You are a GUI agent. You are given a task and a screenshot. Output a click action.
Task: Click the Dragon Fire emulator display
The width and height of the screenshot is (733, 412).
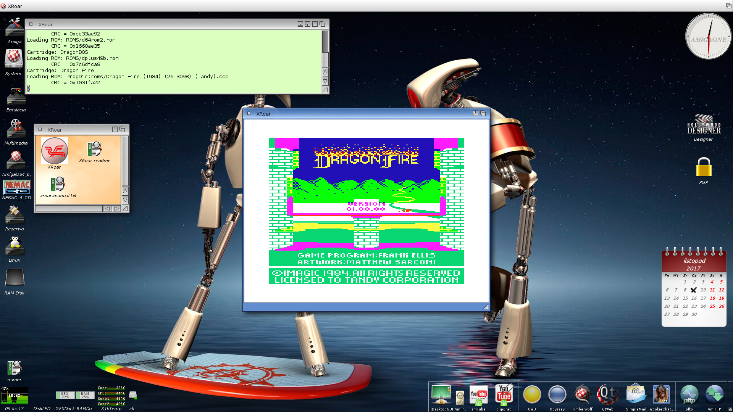[x=366, y=211]
